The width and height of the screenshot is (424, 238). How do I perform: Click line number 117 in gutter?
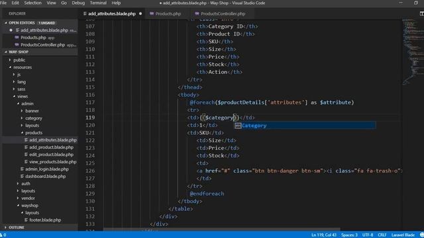[90, 102]
